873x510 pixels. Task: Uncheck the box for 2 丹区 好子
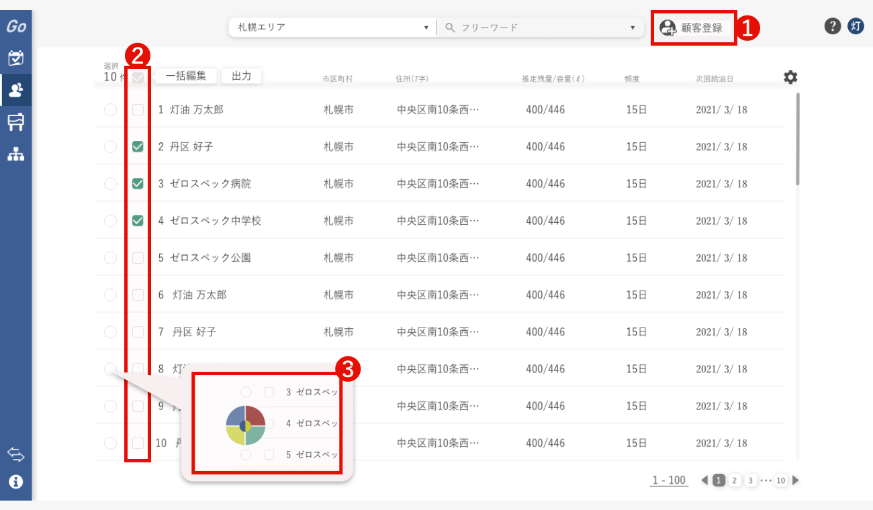(138, 146)
